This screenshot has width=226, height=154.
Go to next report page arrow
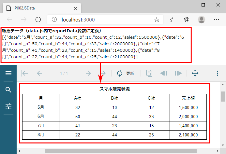tap(88, 73)
